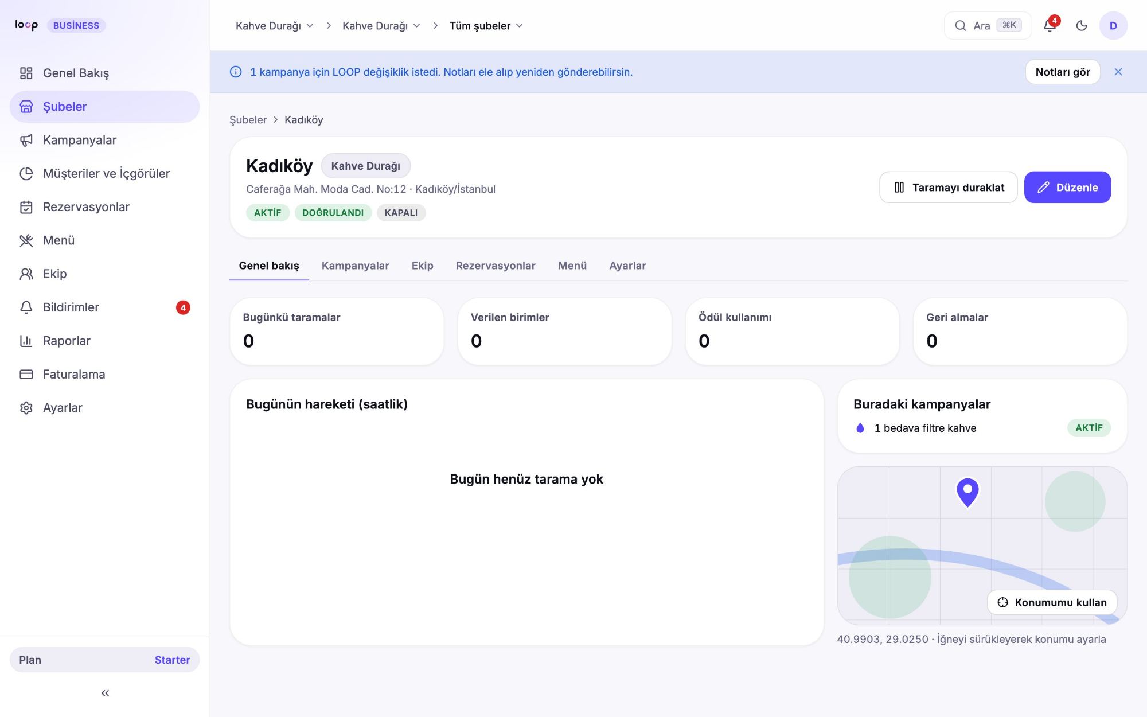Click the red 4 badge next to Bildirimler
1147x717 pixels.
[x=183, y=307]
